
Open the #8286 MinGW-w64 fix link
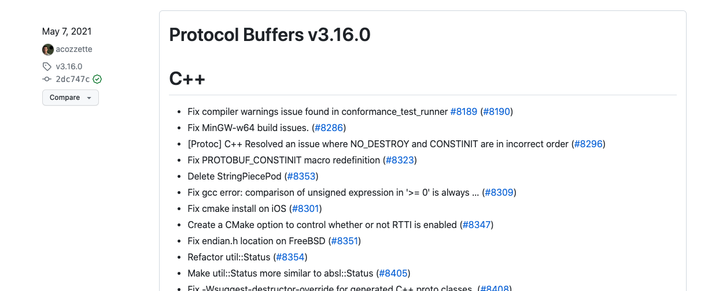point(329,128)
